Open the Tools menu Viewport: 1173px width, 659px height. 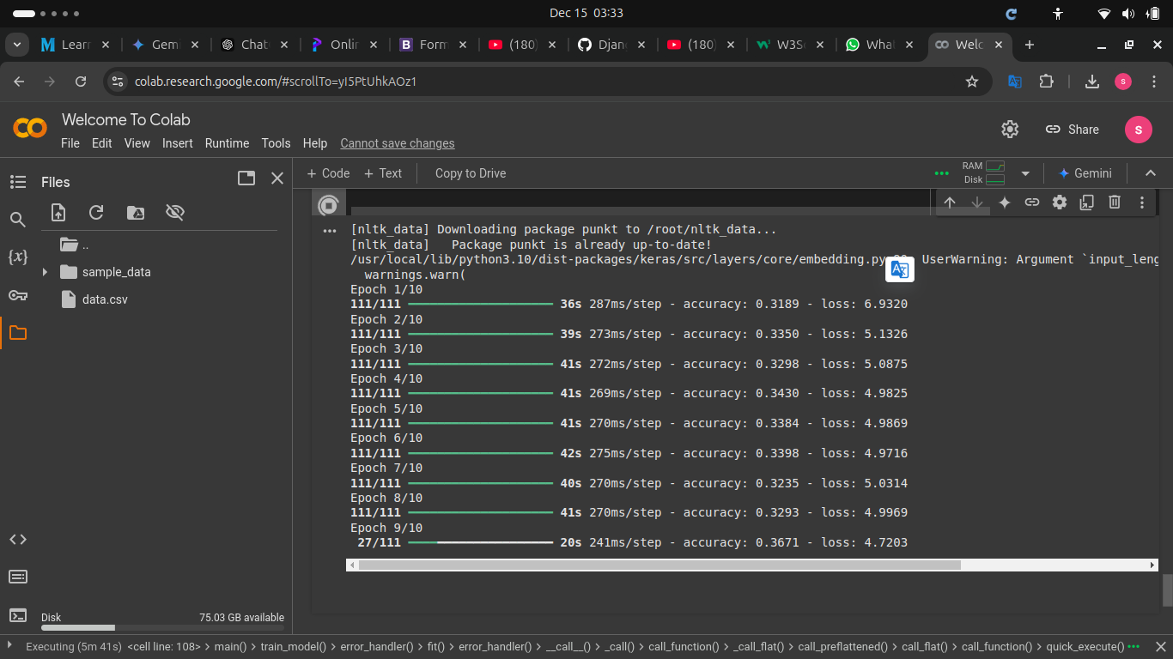[x=276, y=143]
